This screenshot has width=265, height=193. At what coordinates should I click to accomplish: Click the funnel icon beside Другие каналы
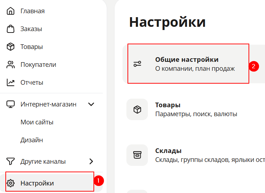10,161
